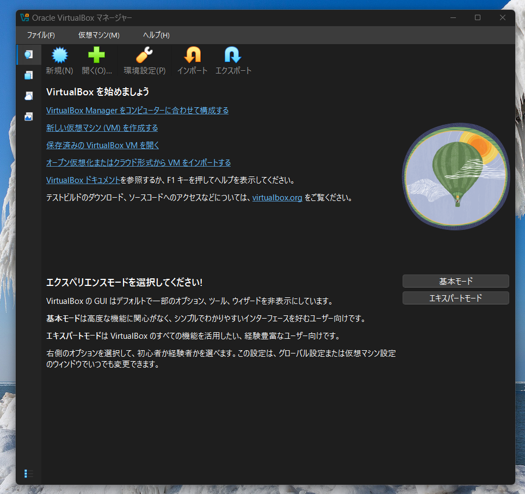
Task: Select the インポート toolbar icon
Action: point(192,54)
